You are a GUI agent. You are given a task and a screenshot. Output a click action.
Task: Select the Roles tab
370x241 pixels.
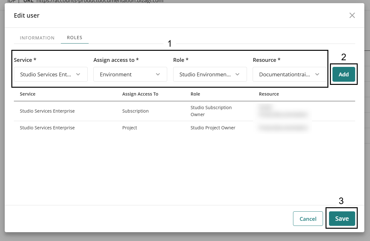pyautogui.click(x=74, y=38)
